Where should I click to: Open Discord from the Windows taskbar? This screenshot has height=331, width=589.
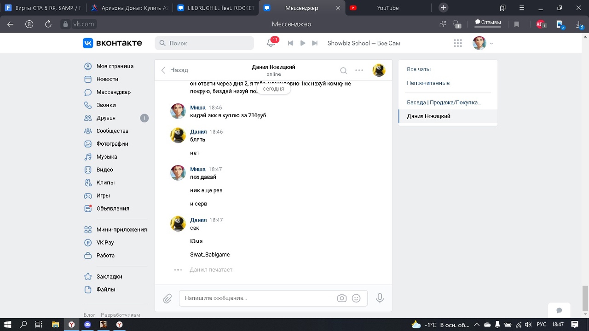pos(87,325)
